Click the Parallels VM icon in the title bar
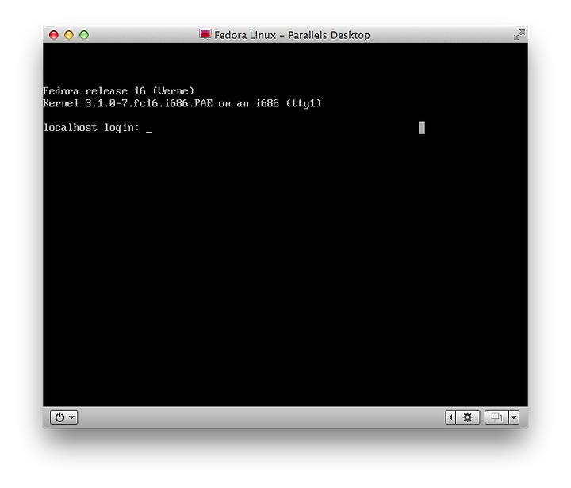571x488 pixels. (205, 35)
